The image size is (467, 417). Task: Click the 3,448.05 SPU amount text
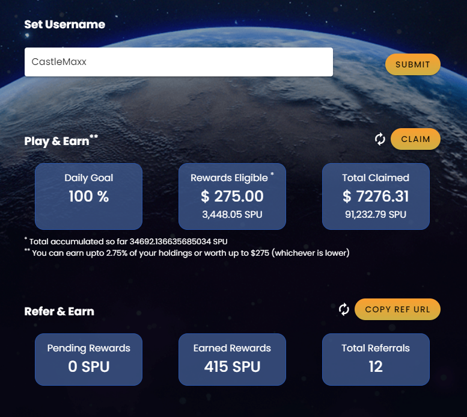coord(233,214)
